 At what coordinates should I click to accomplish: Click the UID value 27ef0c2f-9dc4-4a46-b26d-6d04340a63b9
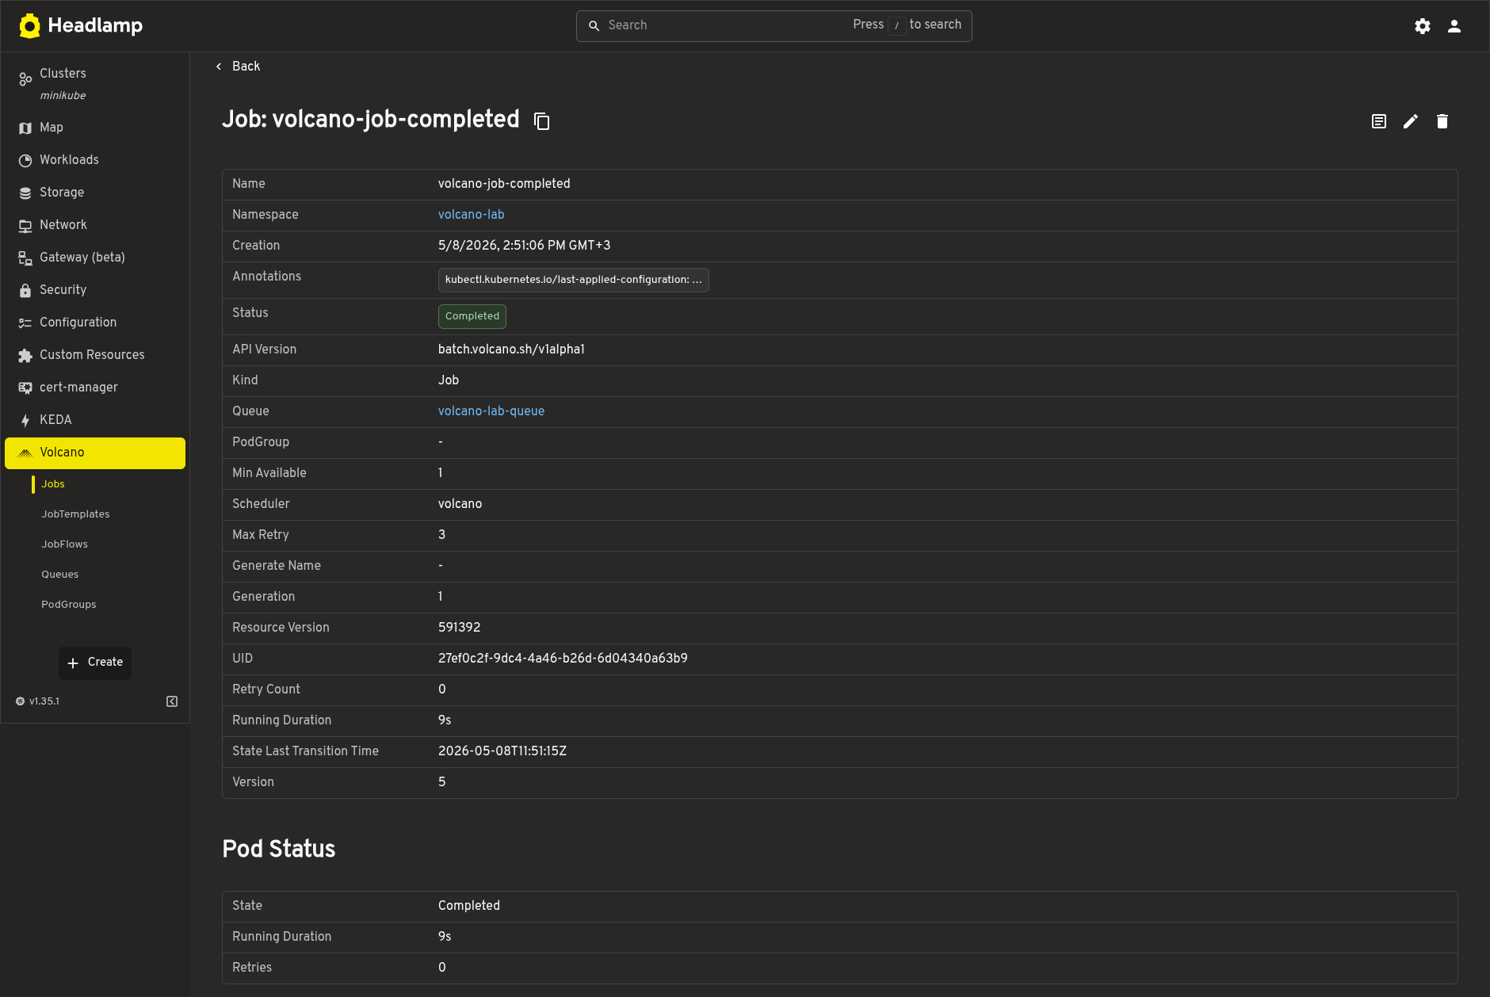(563, 659)
